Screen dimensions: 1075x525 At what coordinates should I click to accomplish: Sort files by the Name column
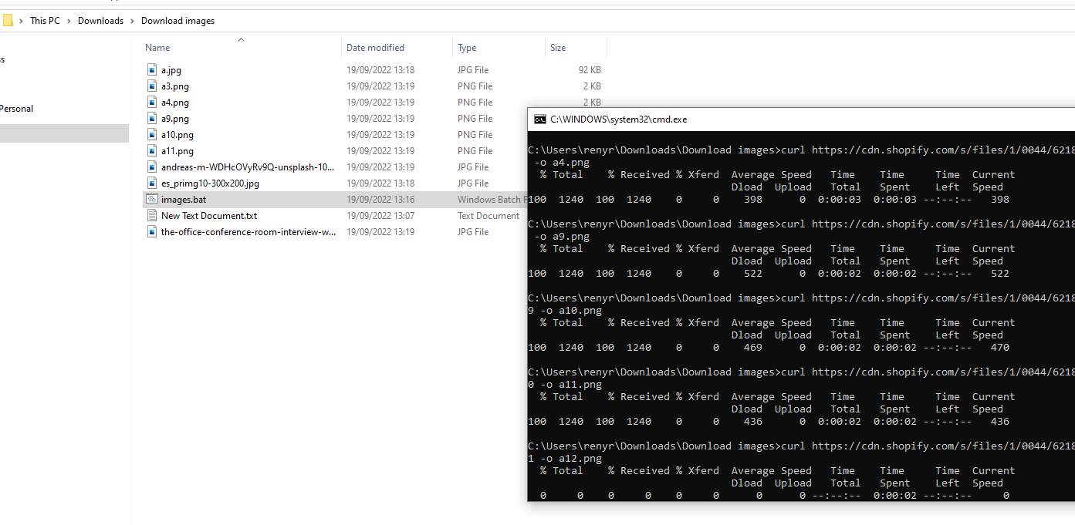(157, 48)
